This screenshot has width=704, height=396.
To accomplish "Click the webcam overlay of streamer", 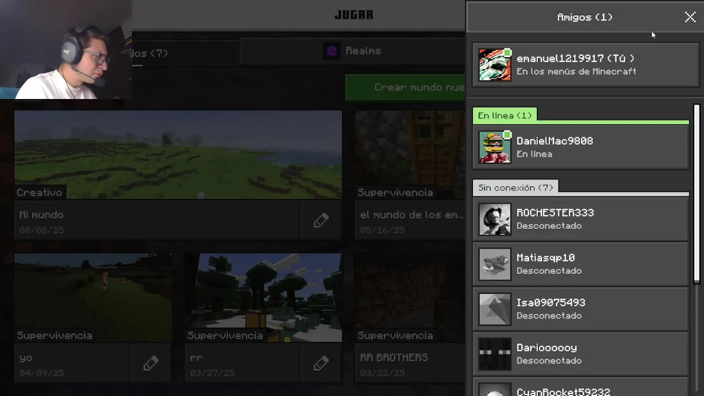I will coord(66,50).
